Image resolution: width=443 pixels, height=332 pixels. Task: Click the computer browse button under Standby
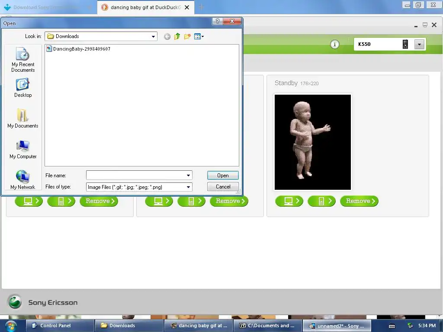click(289, 201)
